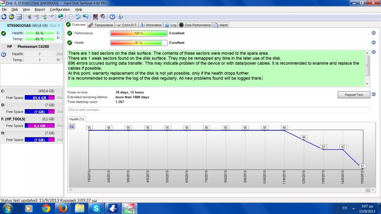Click the D: free space bar
This screenshot has width=381, height=214.
[39, 112]
